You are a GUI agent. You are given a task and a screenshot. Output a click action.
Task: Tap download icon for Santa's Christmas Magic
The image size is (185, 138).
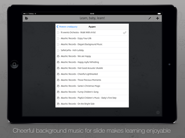[x=58, y=86]
